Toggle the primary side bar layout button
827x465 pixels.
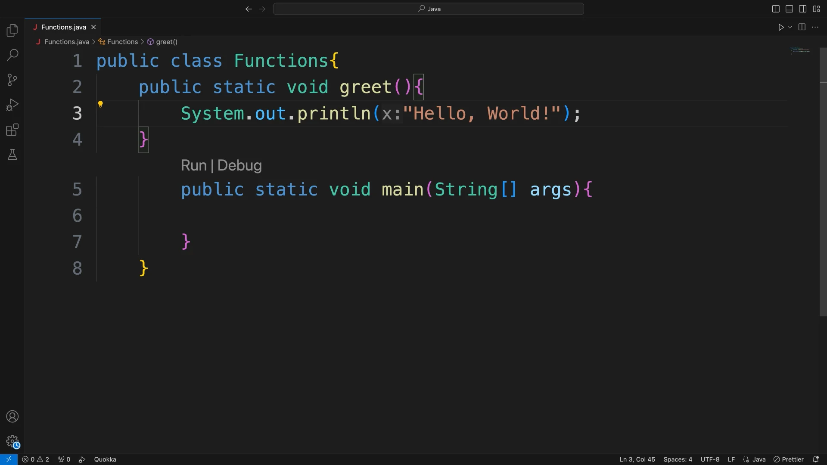[776, 9]
